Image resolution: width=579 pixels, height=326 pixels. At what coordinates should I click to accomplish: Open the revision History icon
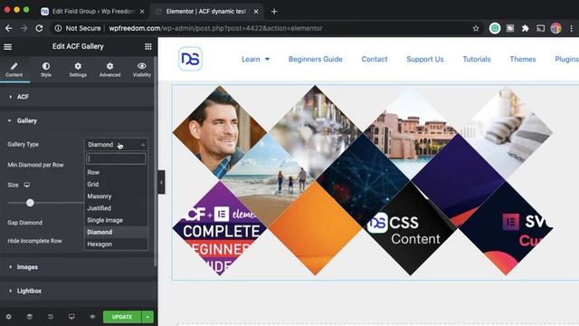coord(51,317)
